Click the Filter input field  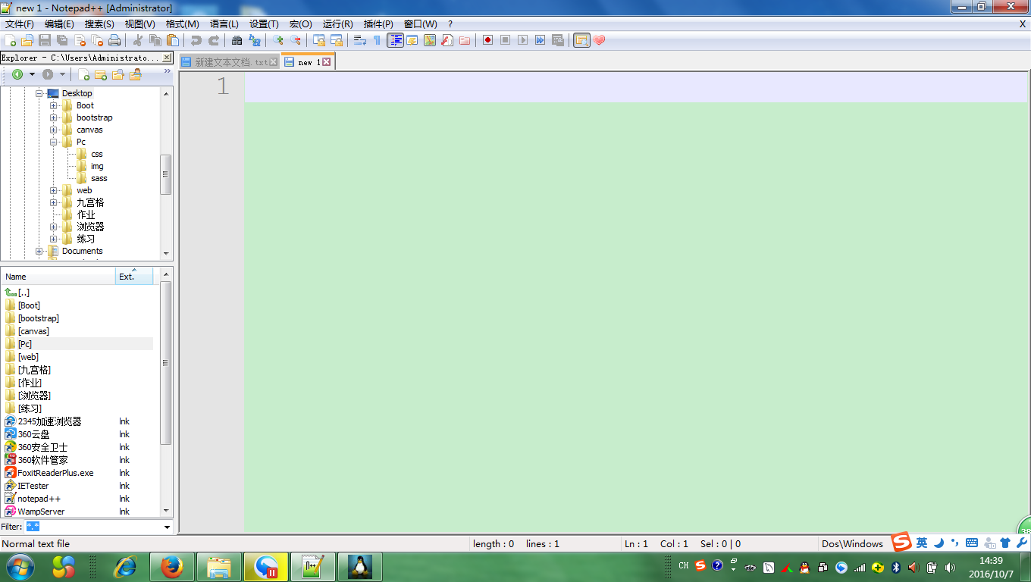coord(93,527)
